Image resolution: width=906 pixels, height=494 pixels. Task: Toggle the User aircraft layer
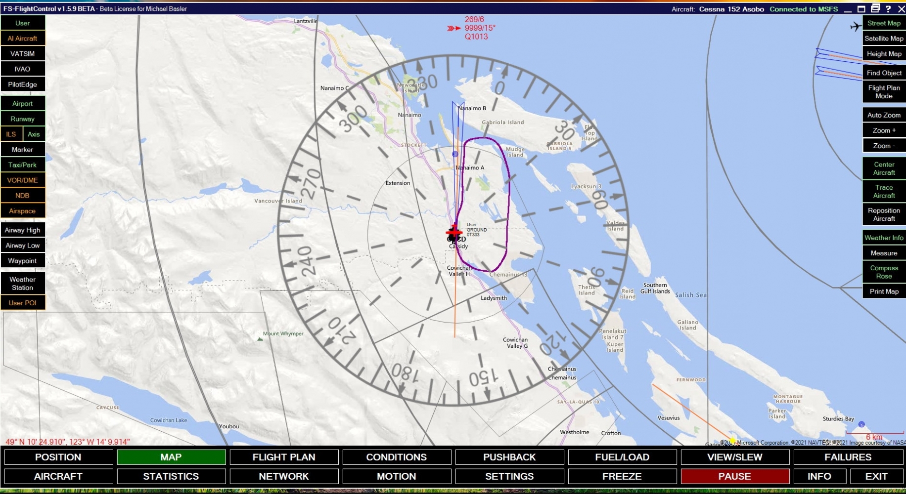coord(23,23)
